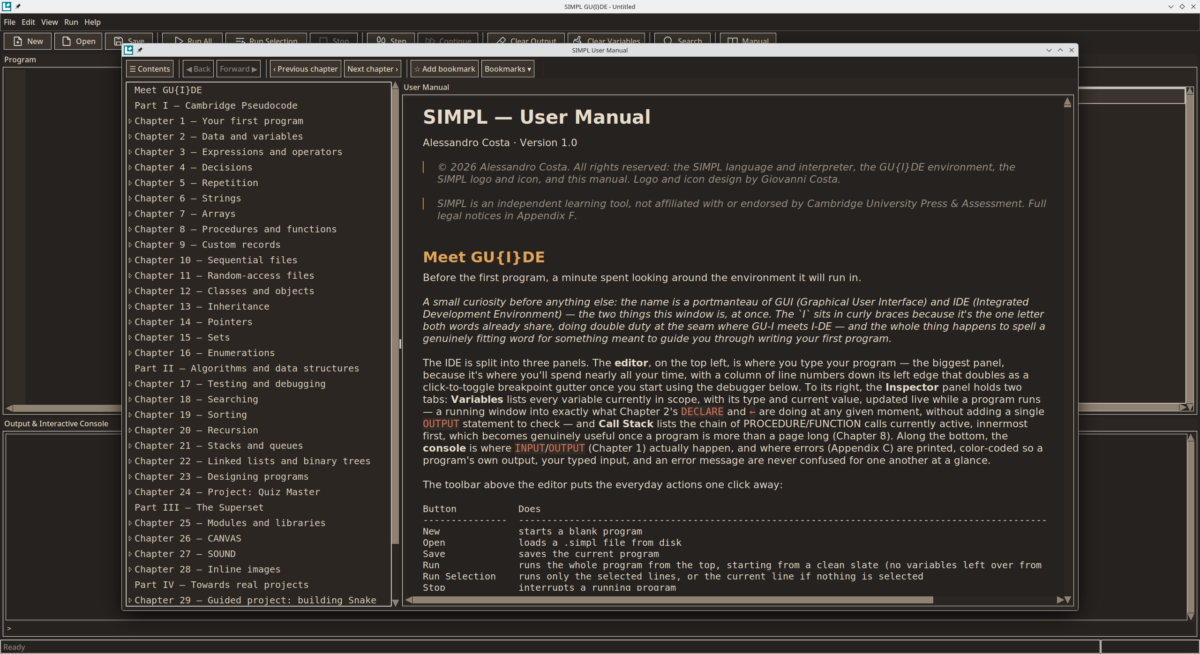Click the contents tree vertical scrollbar
The image size is (1200, 654).
click(395, 317)
